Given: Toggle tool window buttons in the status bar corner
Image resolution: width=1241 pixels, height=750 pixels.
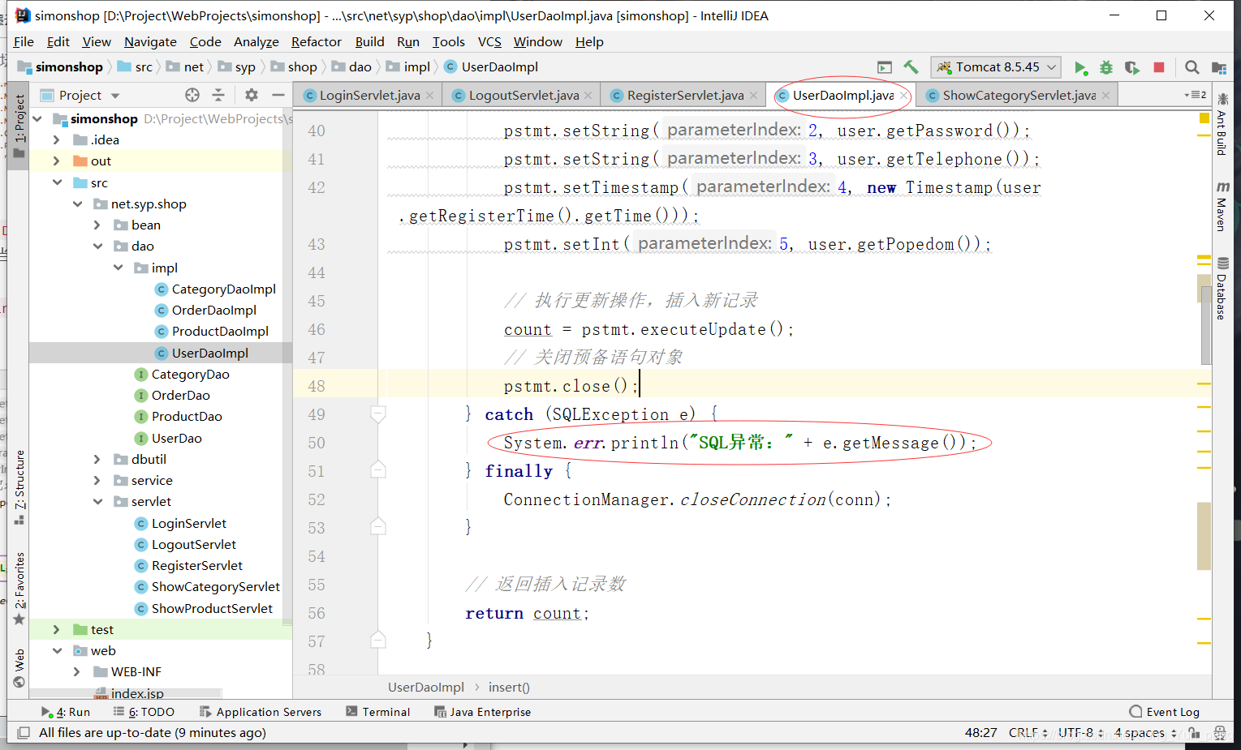Looking at the screenshot, I should pos(24,733).
